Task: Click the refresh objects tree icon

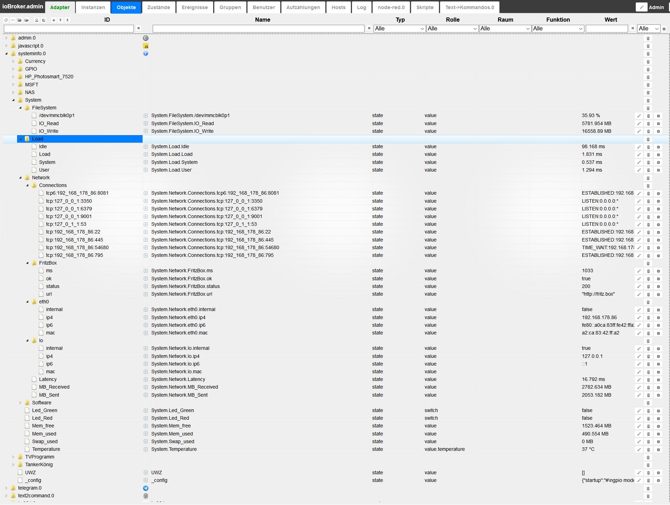Action: pyautogui.click(x=6, y=20)
